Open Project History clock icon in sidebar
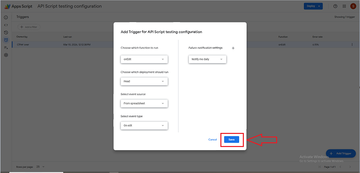360x173 pixels. point(6,33)
